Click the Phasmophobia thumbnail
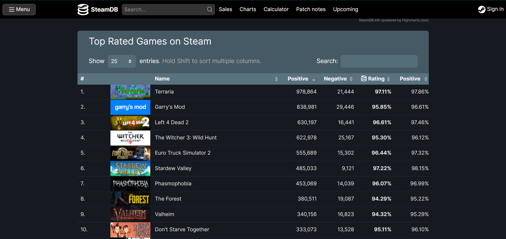Screen dimensions: 506x239 click(130, 184)
